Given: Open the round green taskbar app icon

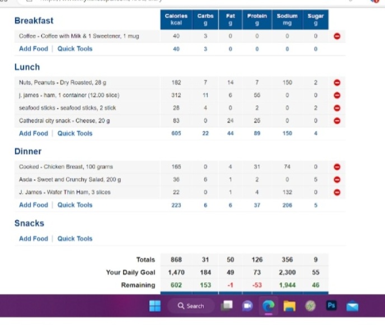Looking at the screenshot, I should tap(311, 306).
